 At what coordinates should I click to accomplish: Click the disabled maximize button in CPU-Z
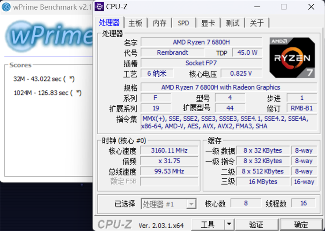(x=284, y=7)
